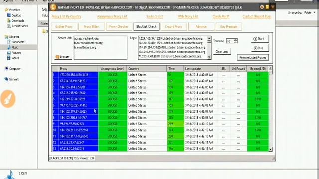
Task: Open Proxy List By Country link
Action: pyautogui.click(x=66, y=16)
